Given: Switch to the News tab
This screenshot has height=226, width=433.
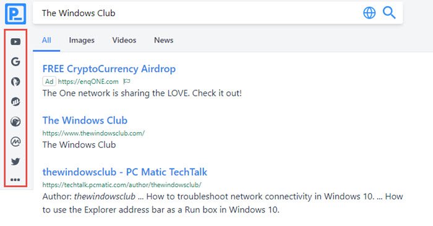Looking at the screenshot, I should point(164,40).
